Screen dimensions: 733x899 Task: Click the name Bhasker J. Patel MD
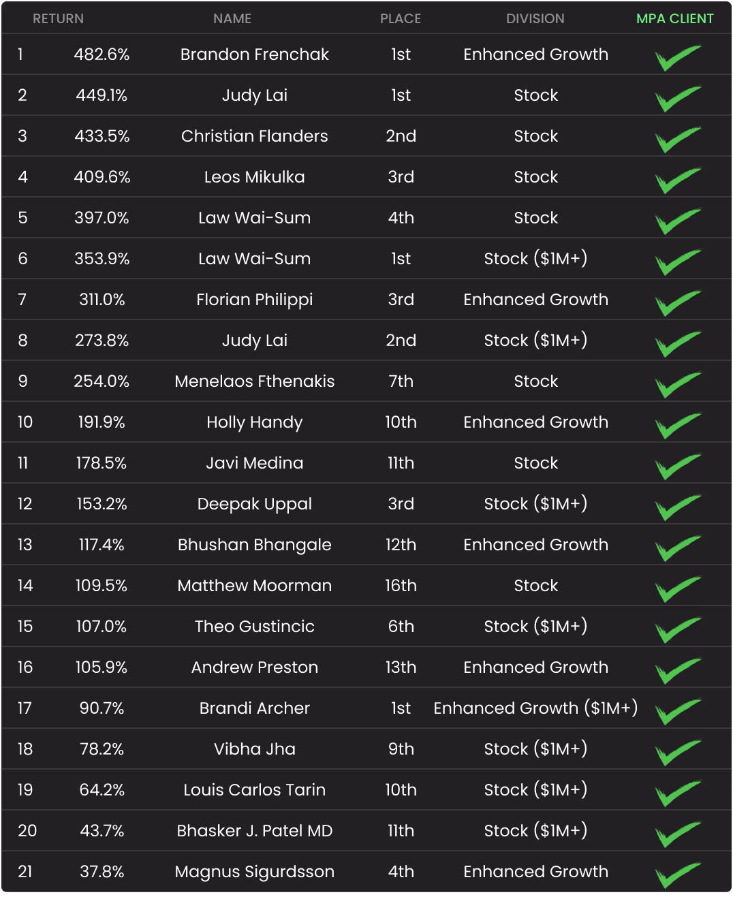coord(255,831)
